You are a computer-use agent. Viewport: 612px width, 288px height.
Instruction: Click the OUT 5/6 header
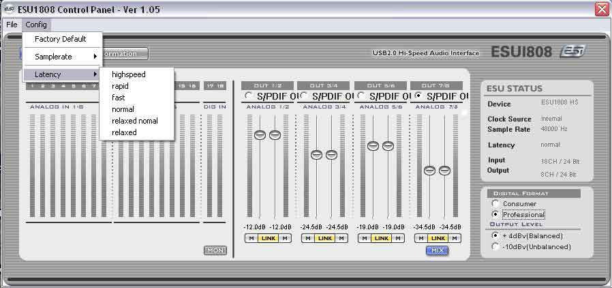tap(380, 85)
